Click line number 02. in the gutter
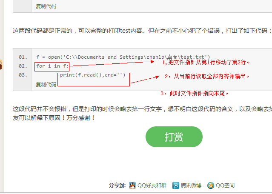 coord(23,66)
